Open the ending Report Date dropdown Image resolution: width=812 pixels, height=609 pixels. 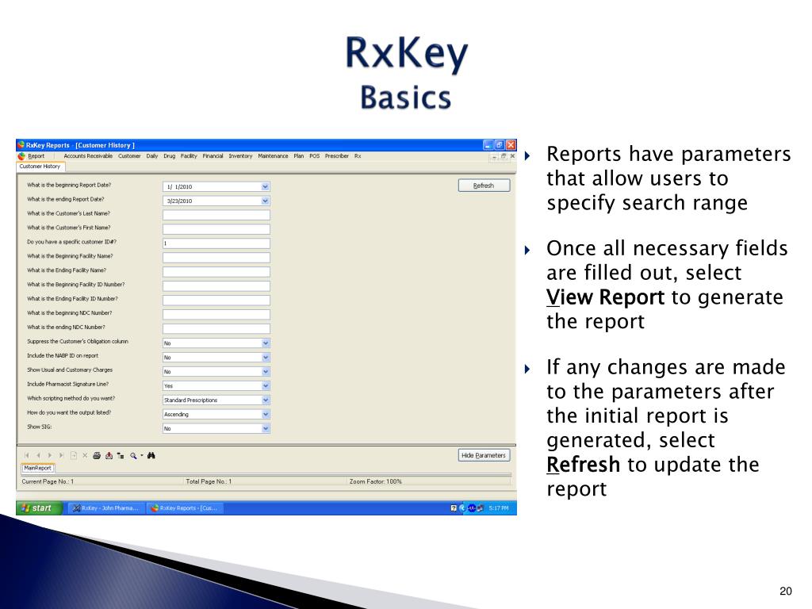point(265,201)
